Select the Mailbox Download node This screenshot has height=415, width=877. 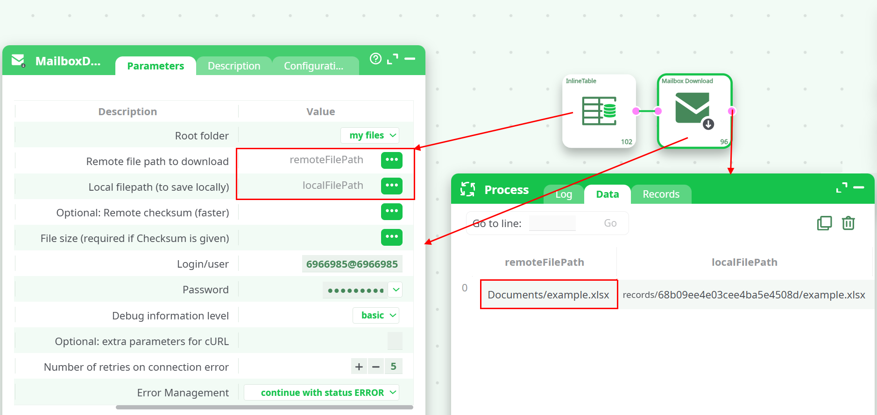[694, 111]
